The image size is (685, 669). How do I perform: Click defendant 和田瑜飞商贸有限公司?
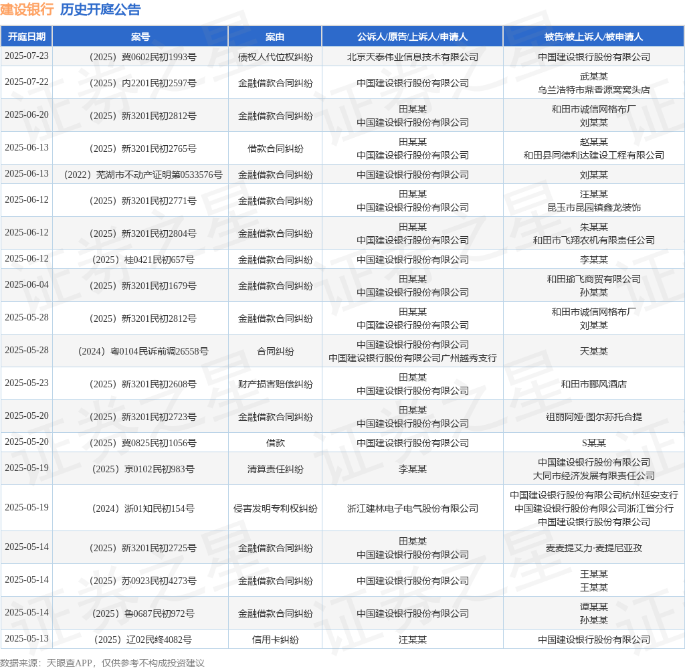tap(594, 279)
